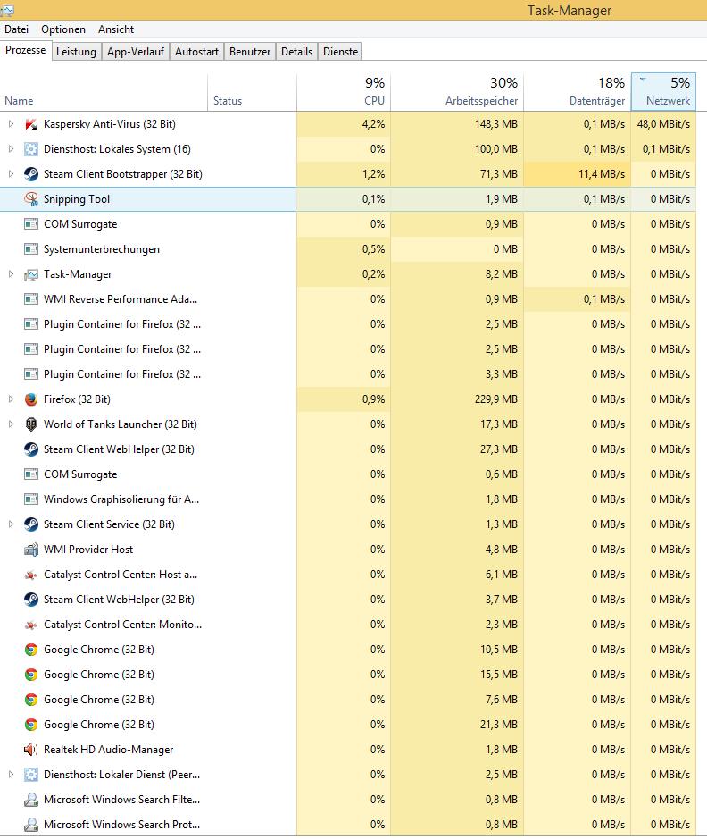Sort by Datenträger column header
This screenshot has height=839, width=707.
click(578, 93)
